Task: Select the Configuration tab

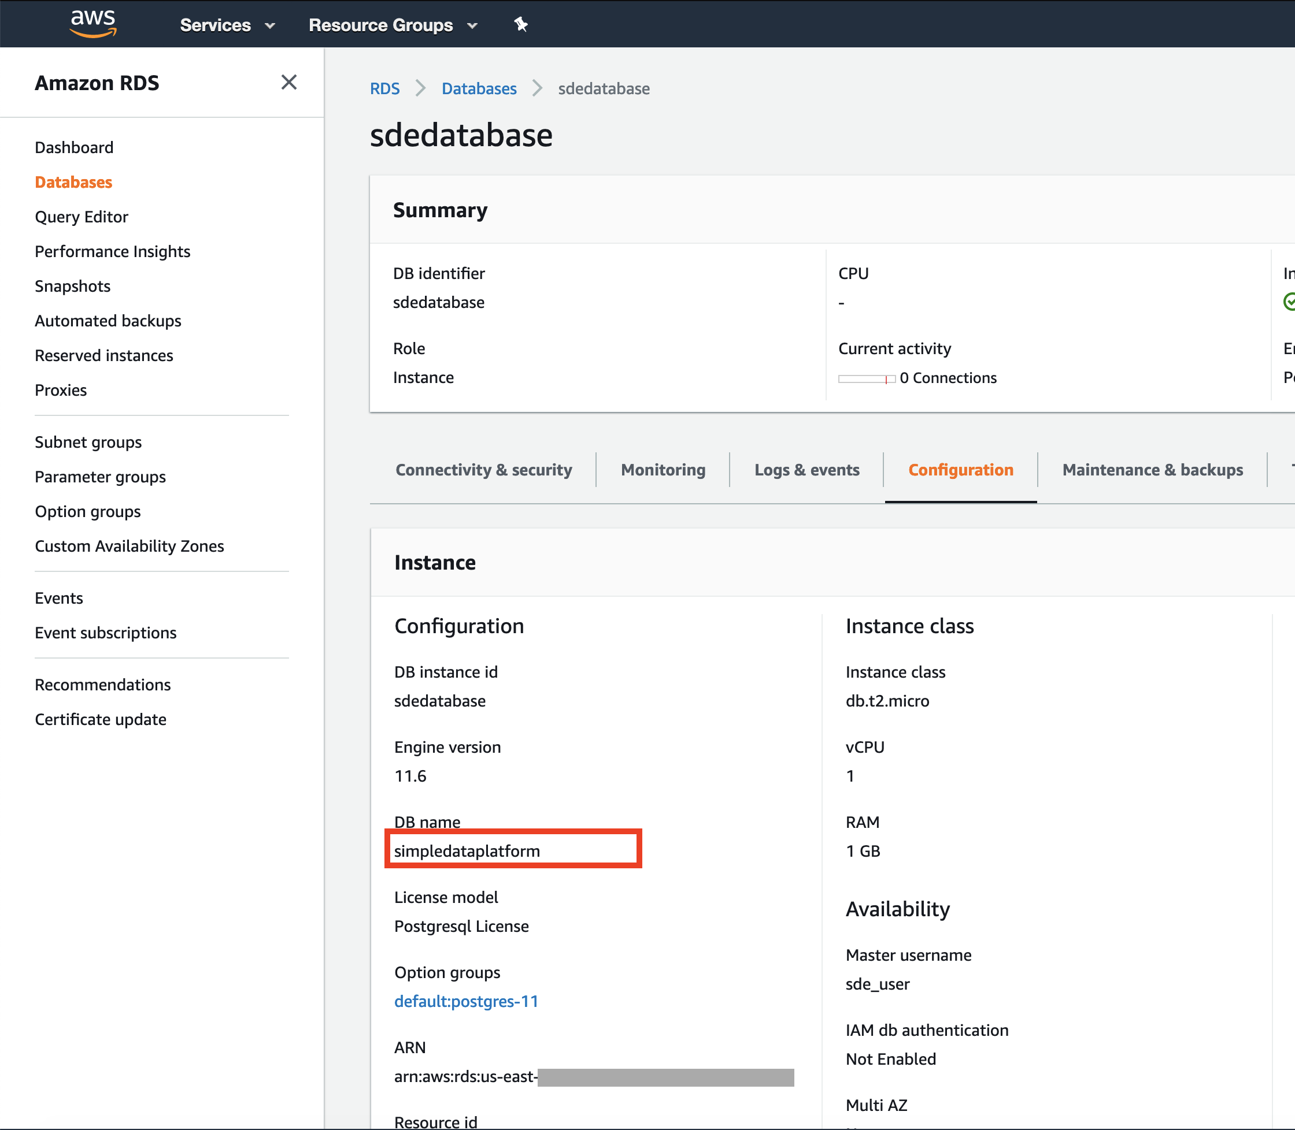Action: [961, 470]
